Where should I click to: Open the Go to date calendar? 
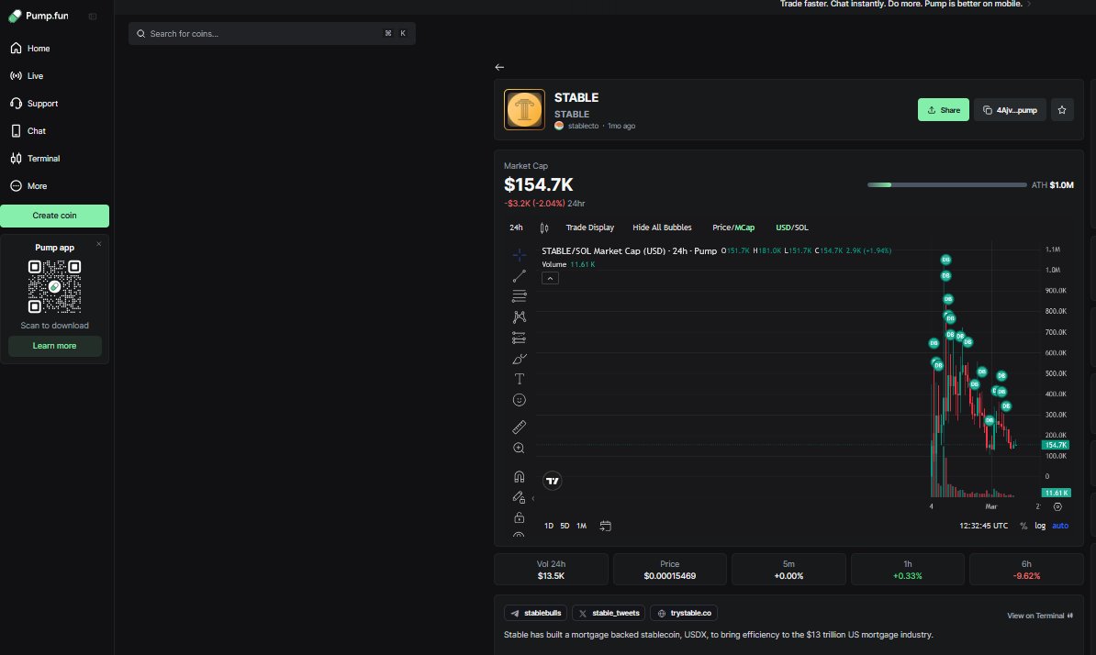[605, 526]
